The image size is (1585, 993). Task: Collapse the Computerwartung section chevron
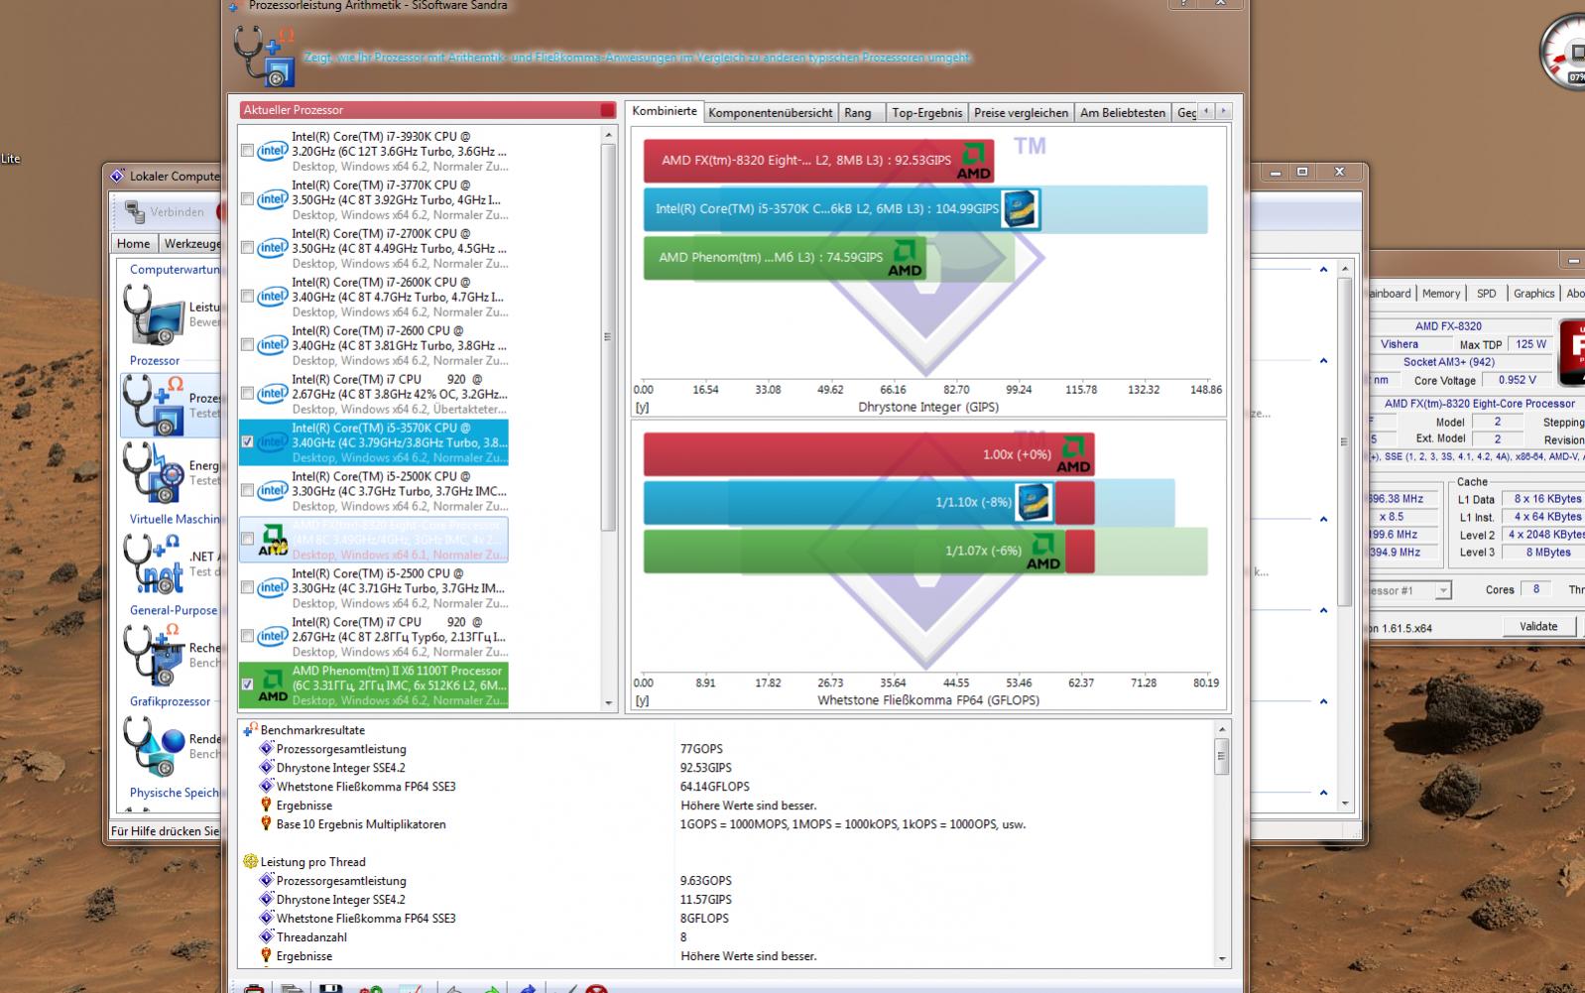click(1323, 270)
